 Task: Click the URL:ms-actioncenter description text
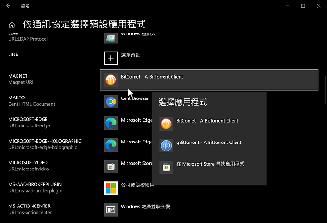click(30, 213)
